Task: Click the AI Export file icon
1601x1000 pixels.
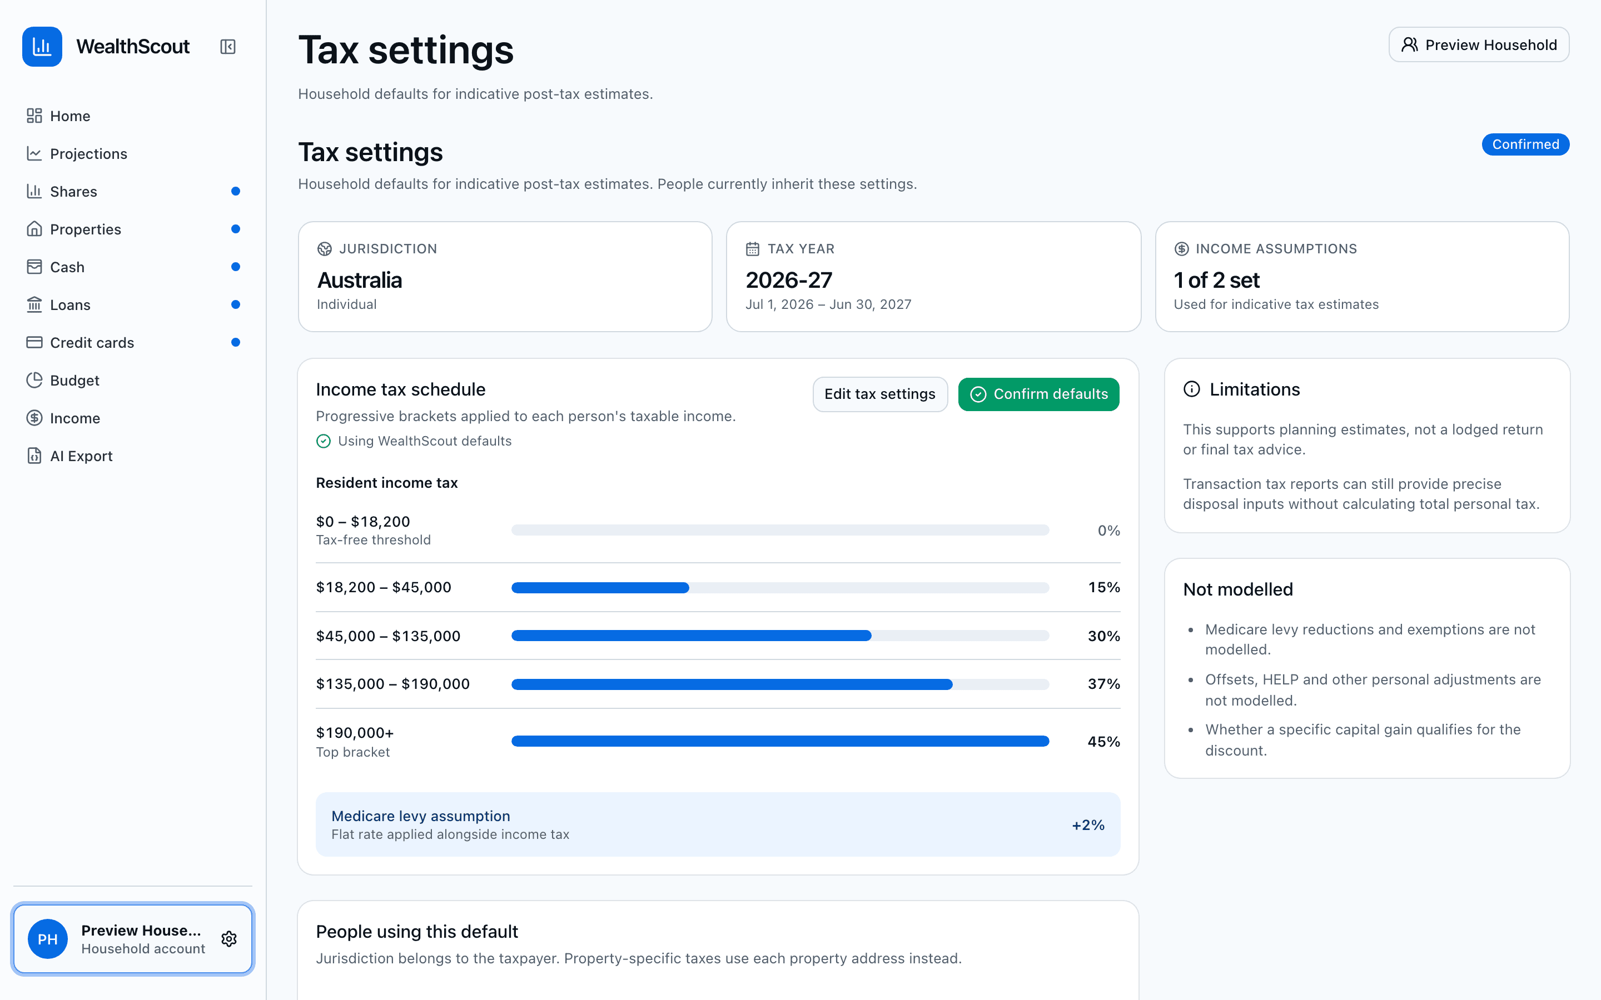Action: point(34,456)
